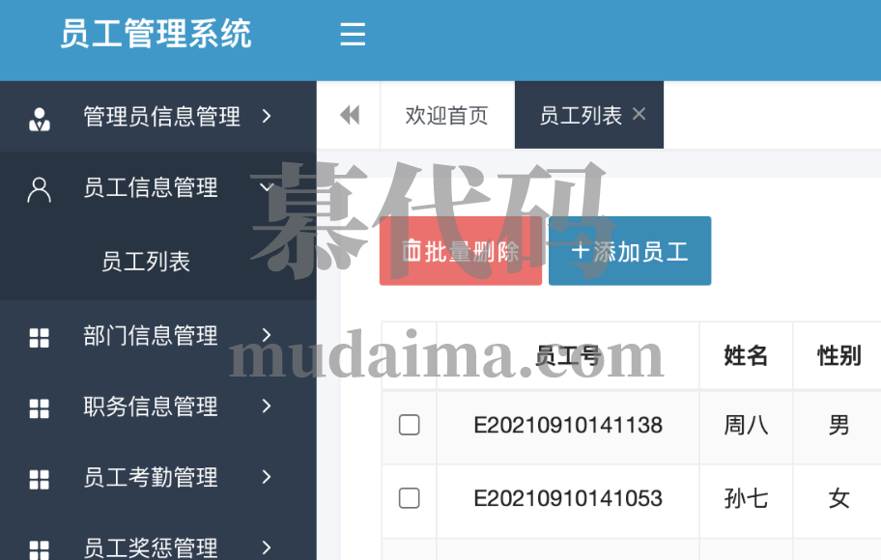Viewport: 881px width, 560px height.
Task: Switch to the 欢迎首页 tab
Action: click(446, 116)
